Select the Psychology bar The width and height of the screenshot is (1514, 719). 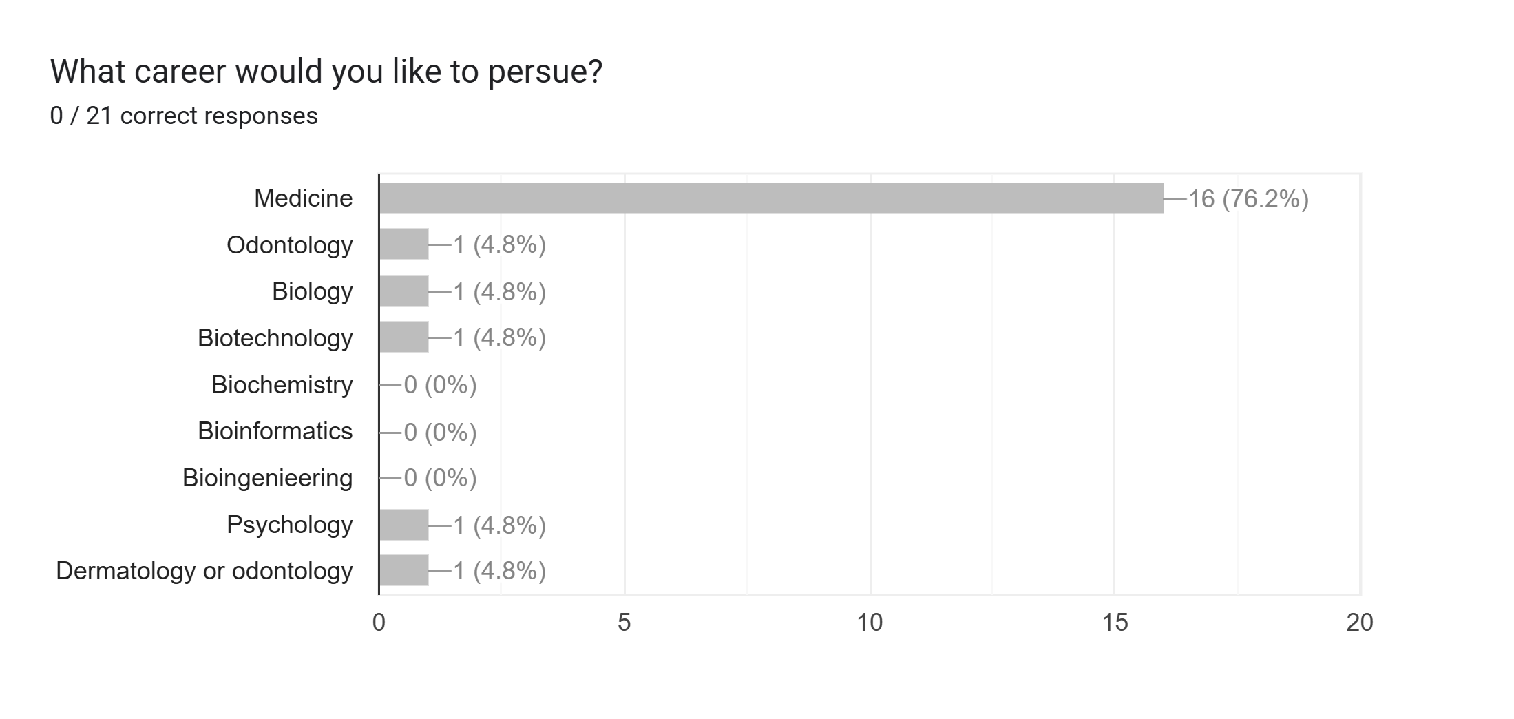[x=403, y=525]
